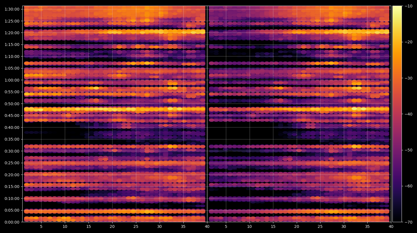
Task: Select the 1:10:00 tick label
Action: pos(12,56)
